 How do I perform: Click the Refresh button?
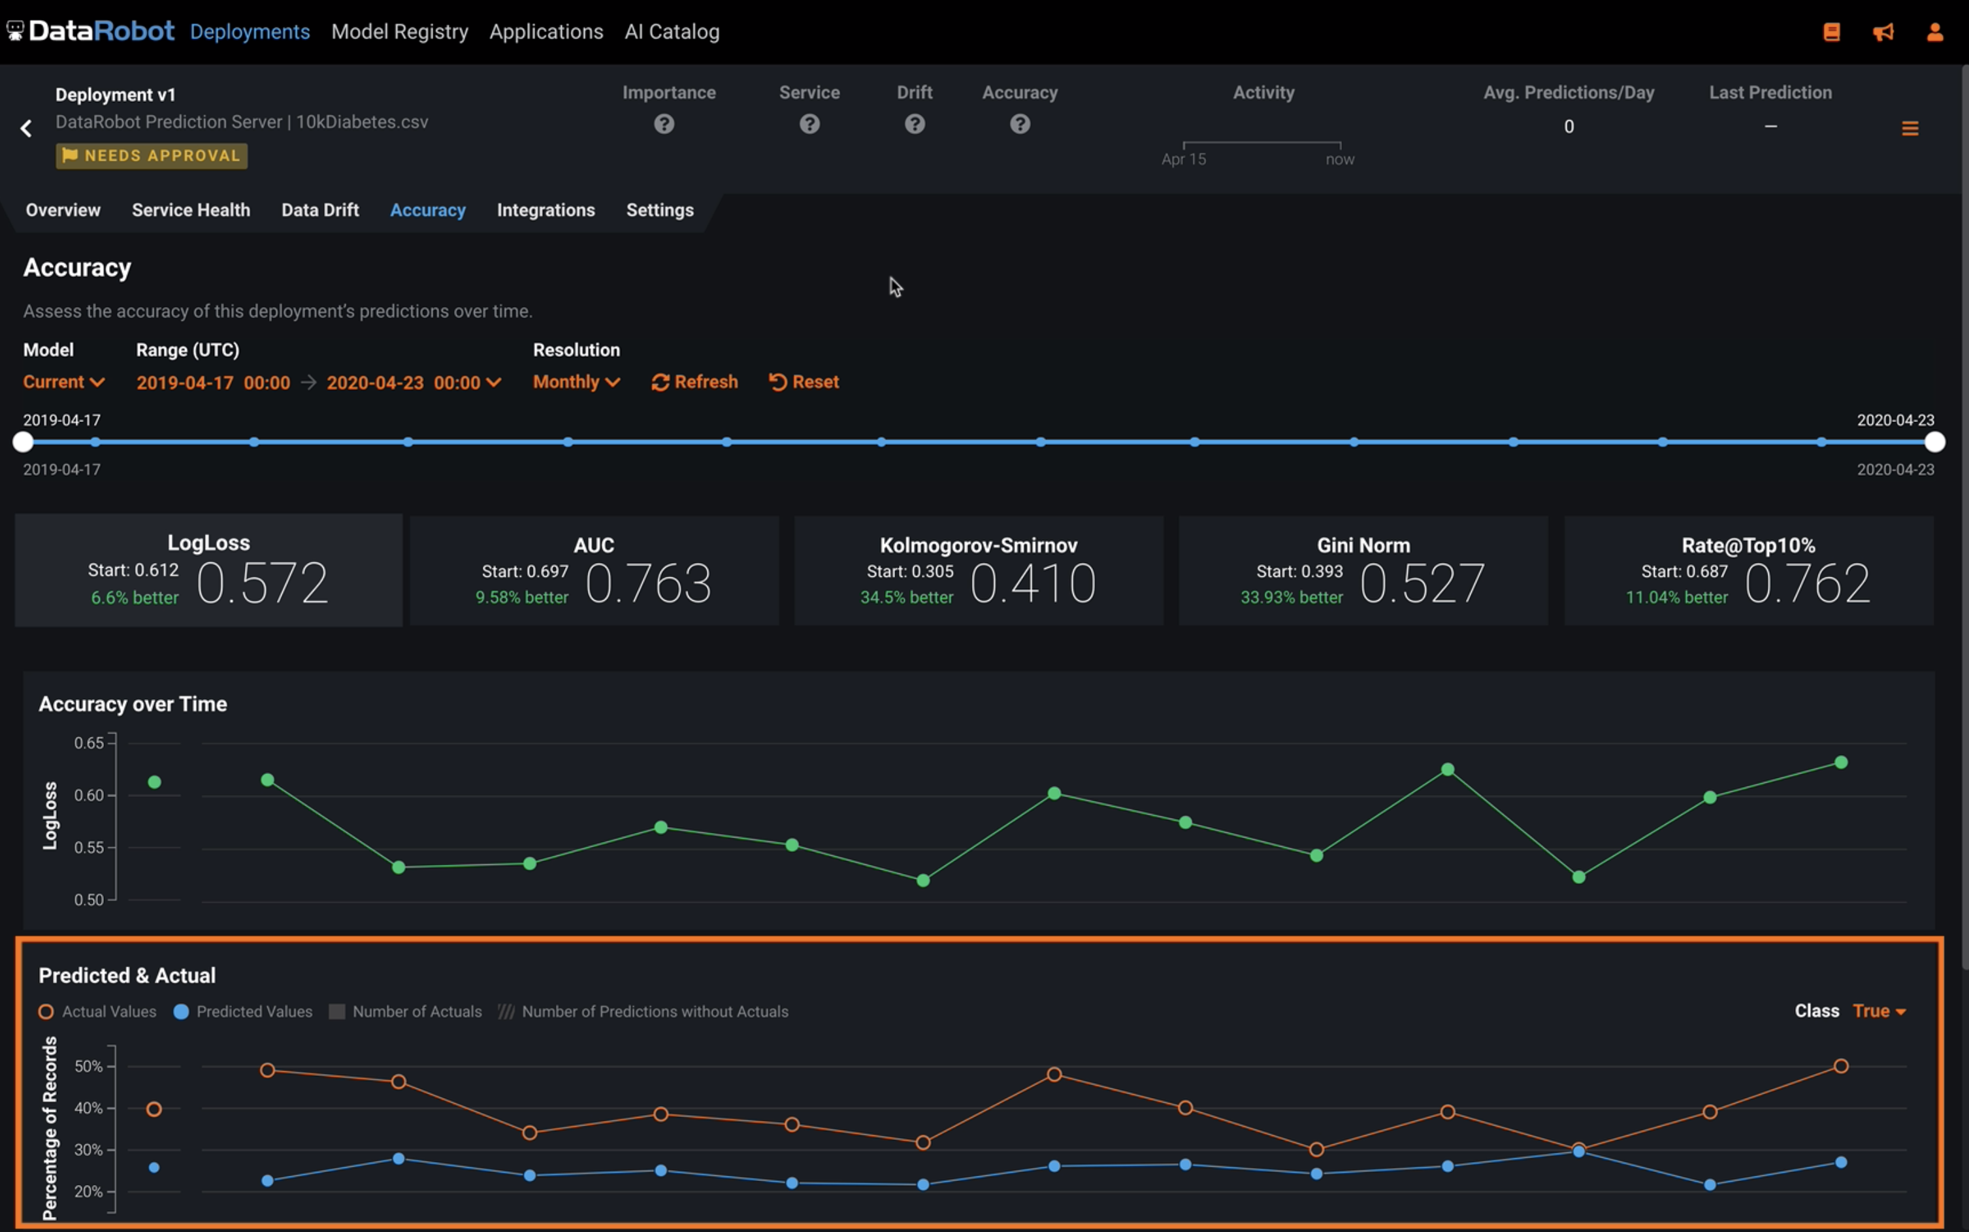(x=694, y=380)
